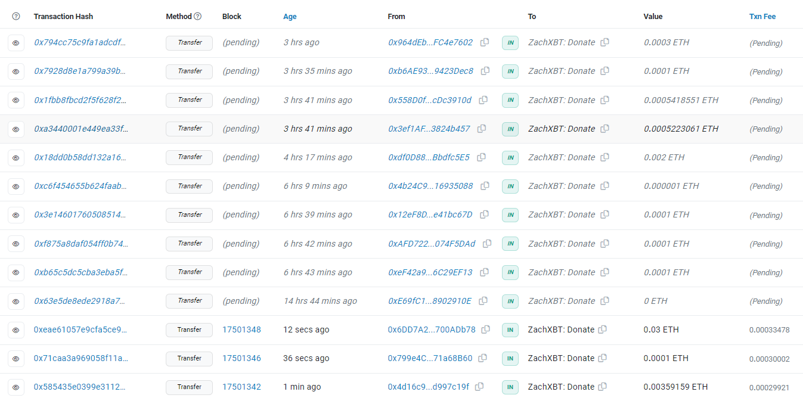
Task: Click IN badge in 0.03 ETH row
Action: pos(510,329)
